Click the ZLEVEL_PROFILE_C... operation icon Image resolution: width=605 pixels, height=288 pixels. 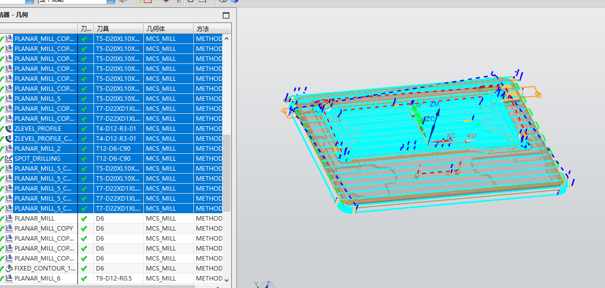pos(9,138)
